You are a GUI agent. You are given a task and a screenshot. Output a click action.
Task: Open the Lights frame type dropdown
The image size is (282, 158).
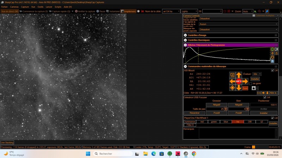coord(189,11)
